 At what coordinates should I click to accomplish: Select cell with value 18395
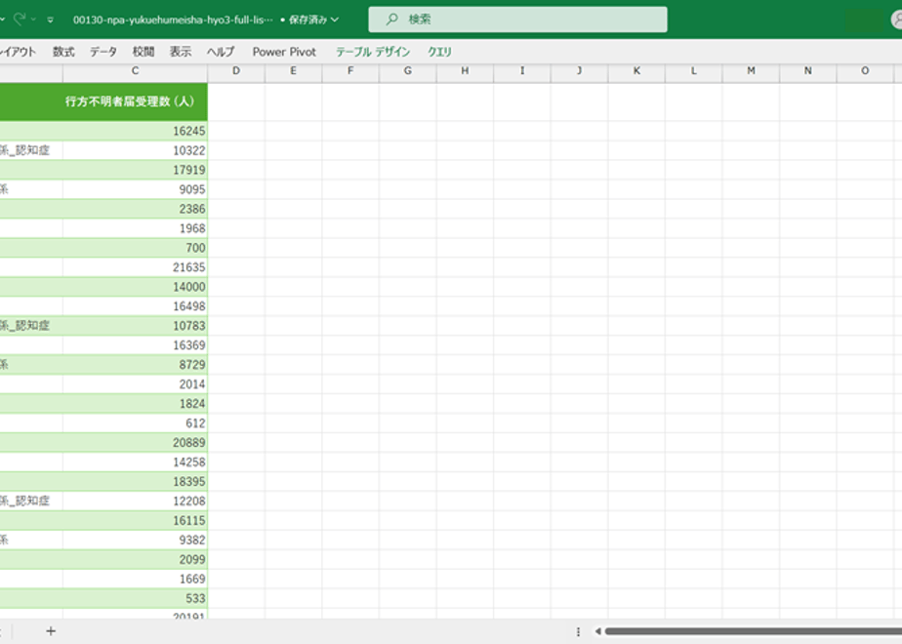point(135,482)
